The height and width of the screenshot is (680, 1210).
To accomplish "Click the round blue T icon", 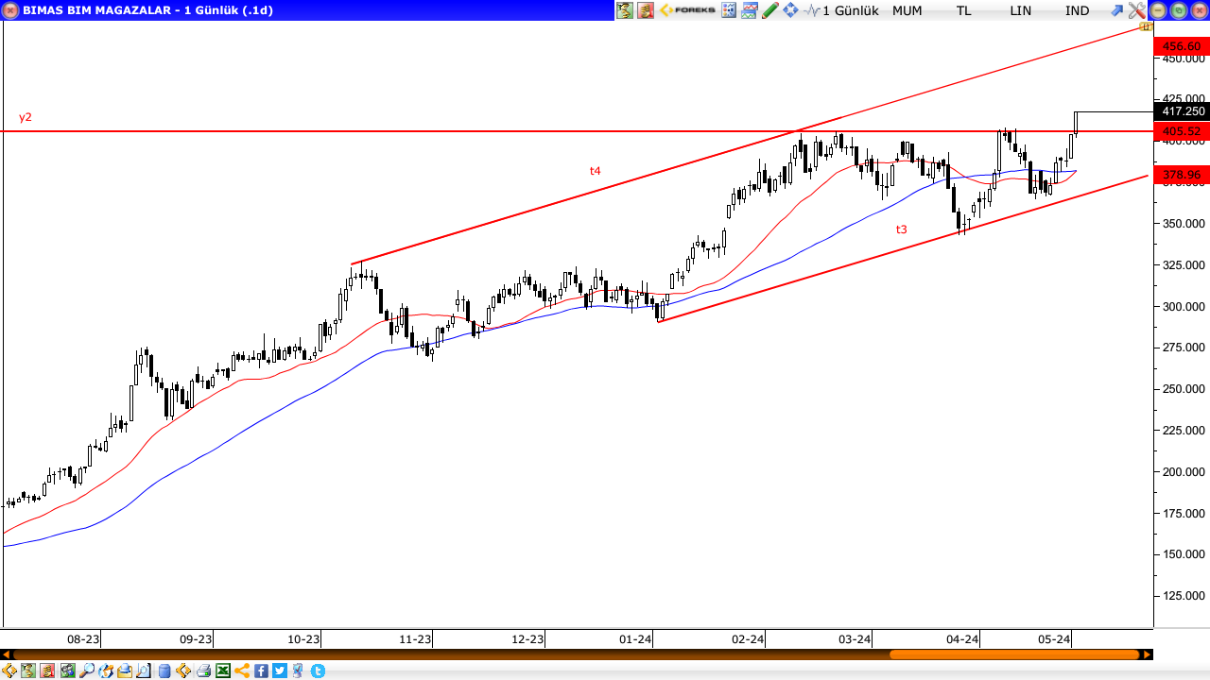I will pos(318,671).
